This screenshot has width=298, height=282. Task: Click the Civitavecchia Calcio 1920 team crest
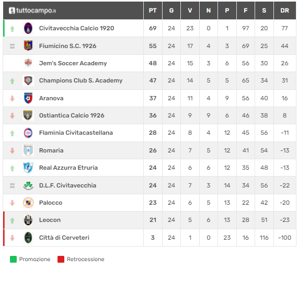[28, 28]
